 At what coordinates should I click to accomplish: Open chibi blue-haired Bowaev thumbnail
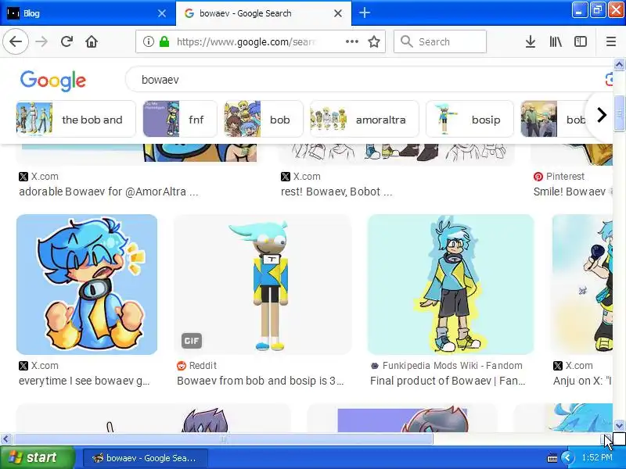[x=87, y=285]
